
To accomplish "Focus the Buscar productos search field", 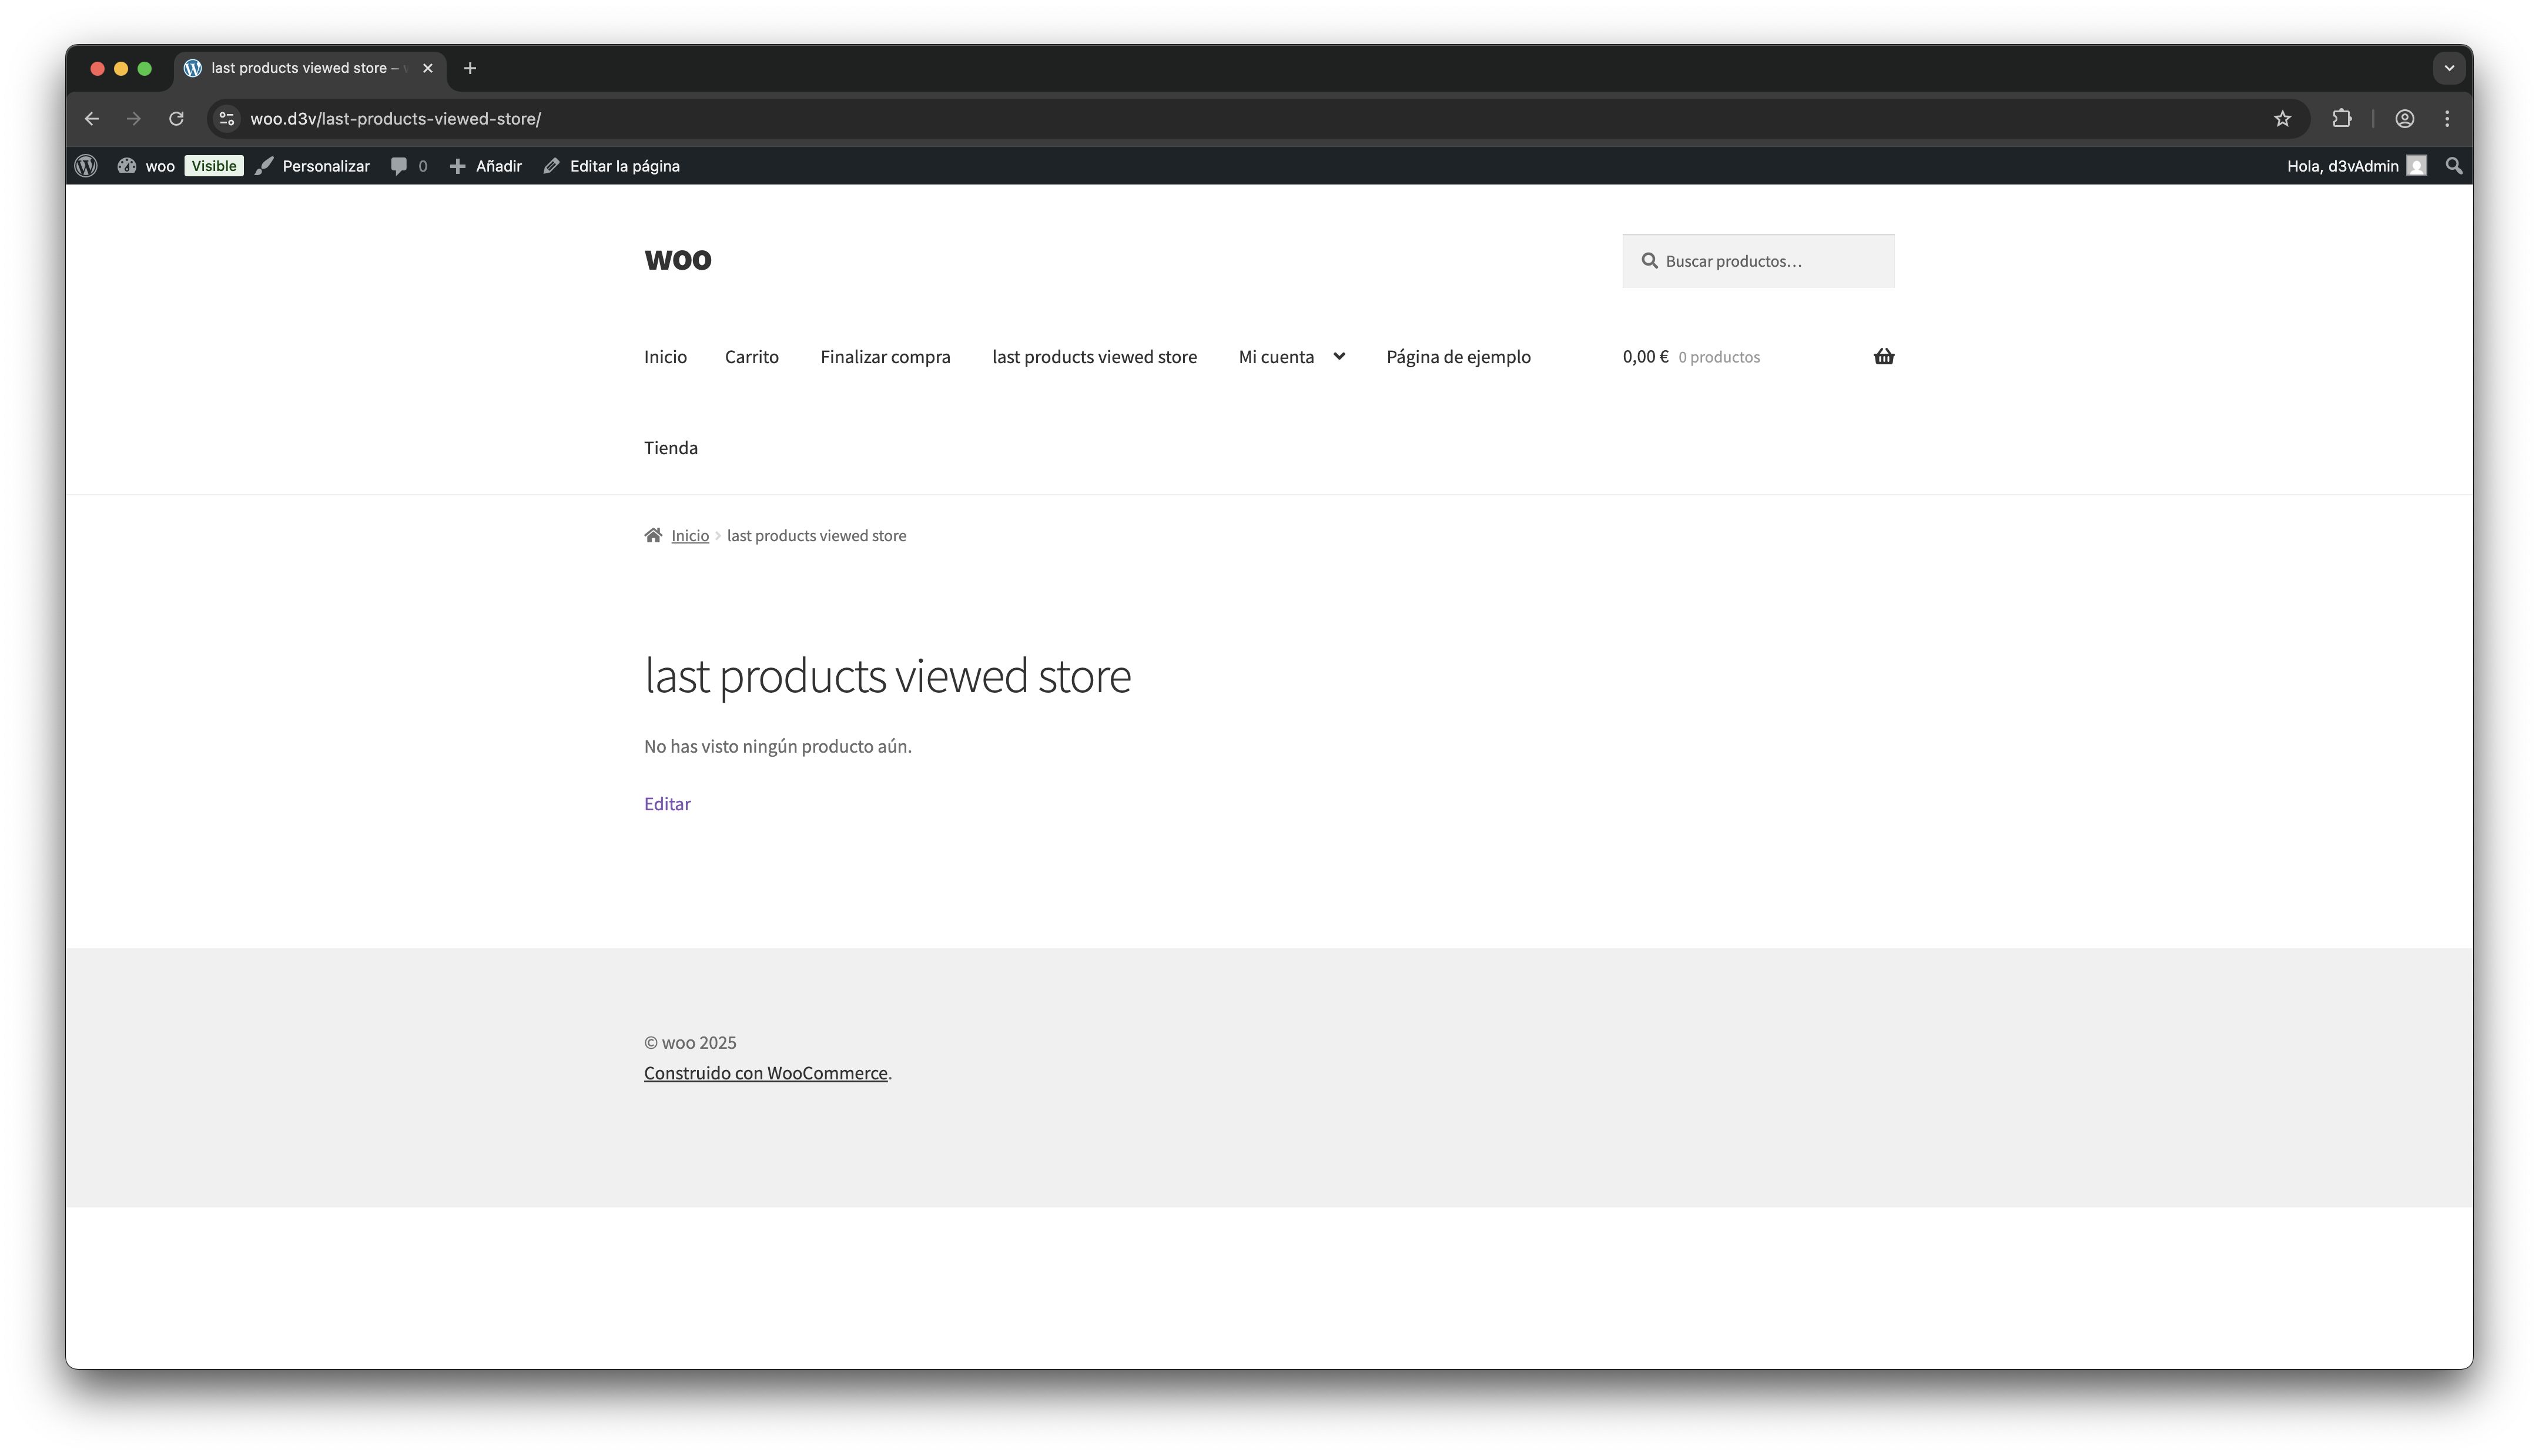I will [1771, 261].
